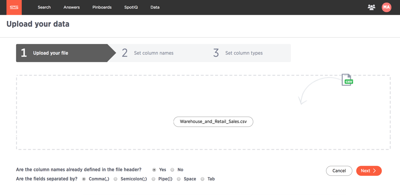Click the CSV file icon

(x=347, y=80)
